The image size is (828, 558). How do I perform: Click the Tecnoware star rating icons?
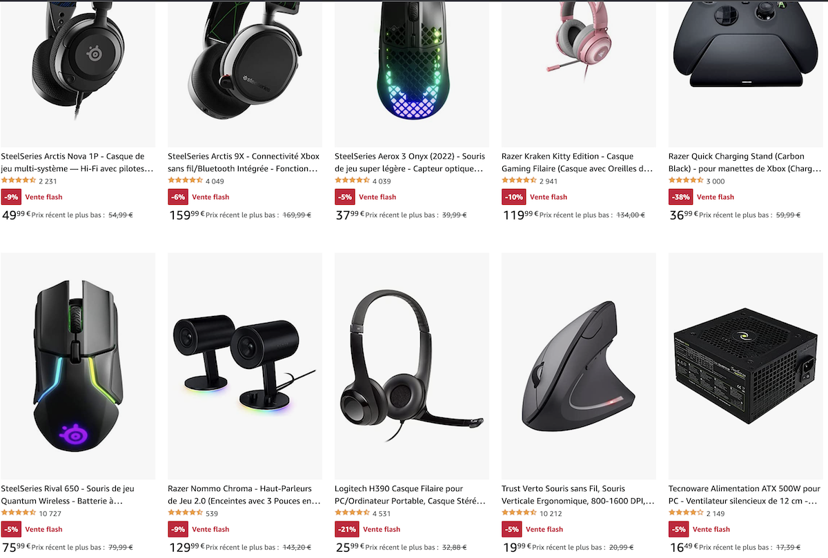pyautogui.click(x=687, y=513)
